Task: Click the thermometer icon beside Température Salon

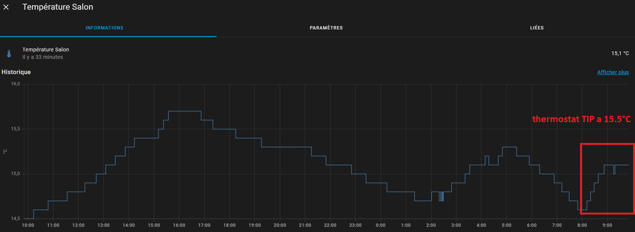Action: pyautogui.click(x=9, y=54)
